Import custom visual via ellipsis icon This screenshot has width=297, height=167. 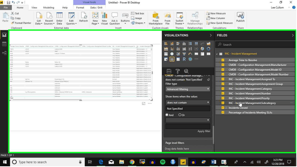coord(196,59)
